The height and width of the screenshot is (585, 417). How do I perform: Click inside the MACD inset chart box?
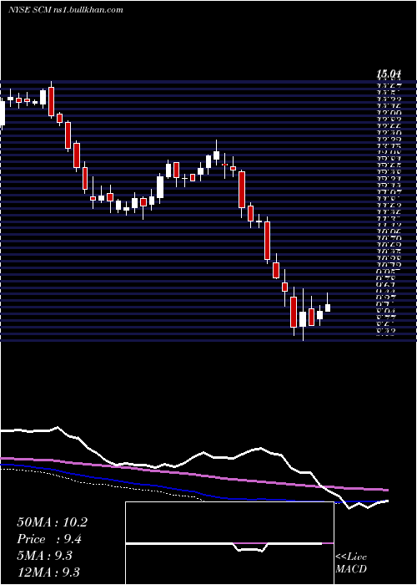point(229,543)
